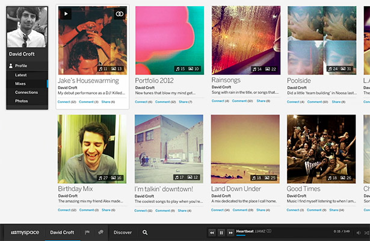Viewport: 370px width, 241px height.
Task: Click Share under I'm talkin' downtown
Action: click(182, 210)
